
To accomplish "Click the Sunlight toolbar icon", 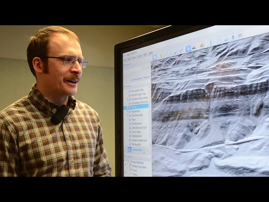I will [194, 47].
